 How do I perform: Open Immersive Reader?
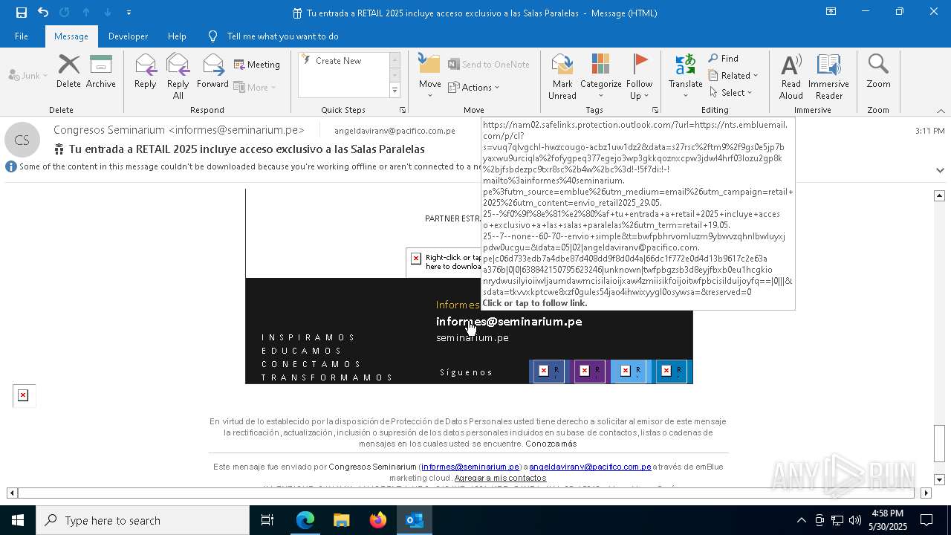[x=828, y=77]
